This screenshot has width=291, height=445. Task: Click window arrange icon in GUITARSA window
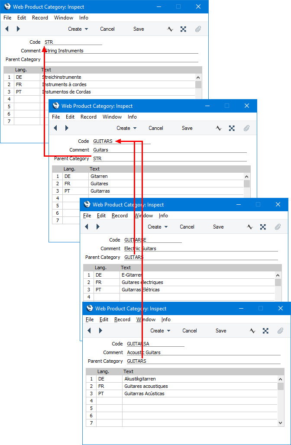click(x=266, y=331)
